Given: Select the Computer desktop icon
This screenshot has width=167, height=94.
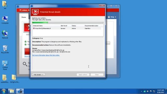Looking at the screenshot, I should [x=5, y=20].
